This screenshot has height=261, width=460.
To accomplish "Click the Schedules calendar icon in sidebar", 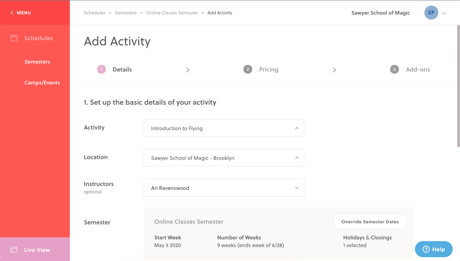I will [14, 38].
